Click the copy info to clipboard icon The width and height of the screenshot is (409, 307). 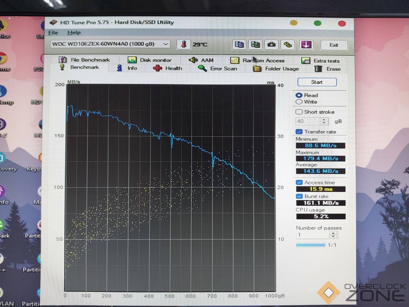239,45
